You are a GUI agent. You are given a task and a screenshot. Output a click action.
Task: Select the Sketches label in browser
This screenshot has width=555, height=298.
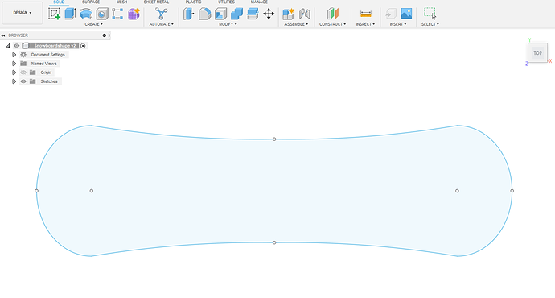point(49,81)
